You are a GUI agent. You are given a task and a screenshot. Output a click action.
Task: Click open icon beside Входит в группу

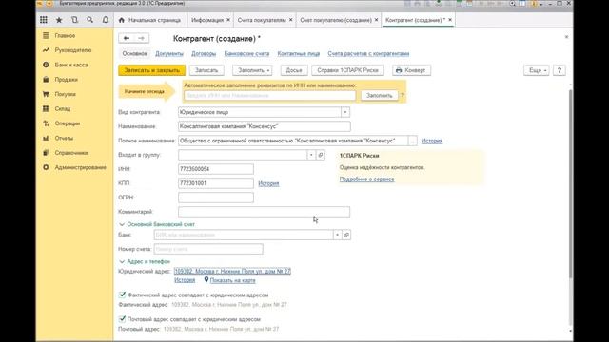pyautogui.click(x=321, y=155)
